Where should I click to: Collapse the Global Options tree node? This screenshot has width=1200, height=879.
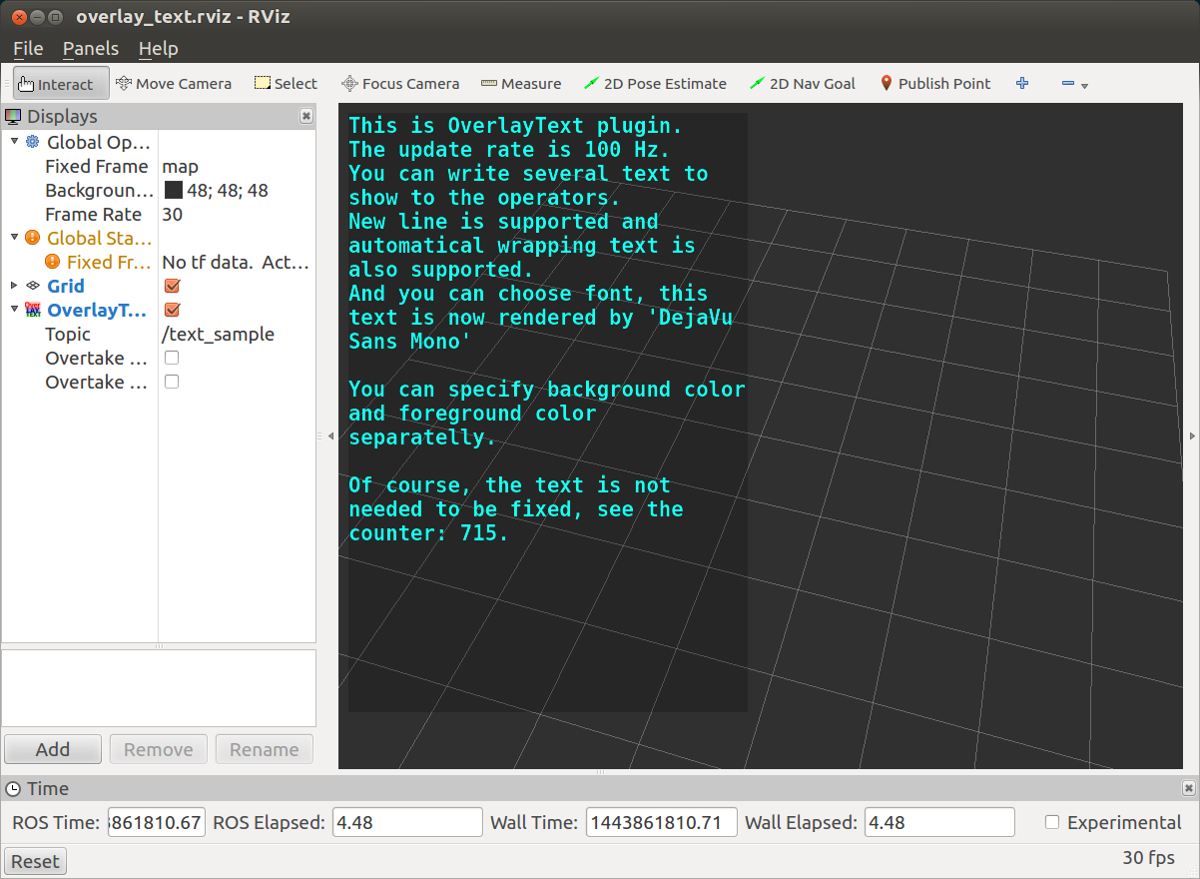coord(14,142)
